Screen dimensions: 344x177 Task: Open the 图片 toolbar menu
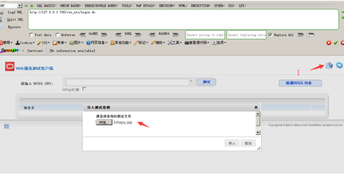pyautogui.click(x=76, y=43)
